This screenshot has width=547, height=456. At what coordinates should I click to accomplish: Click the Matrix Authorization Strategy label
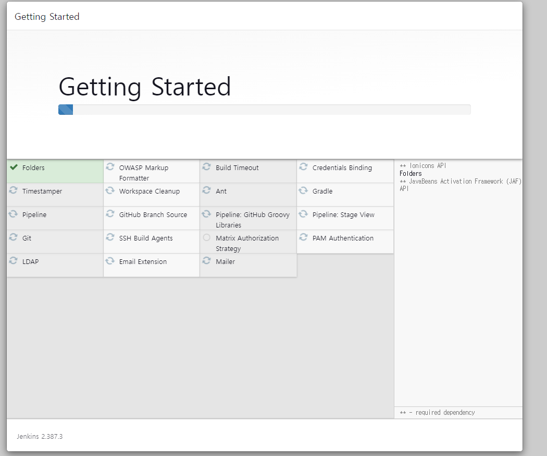coord(247,243)
